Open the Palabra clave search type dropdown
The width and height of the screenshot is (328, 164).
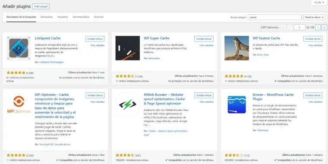[x=314, y=17]
